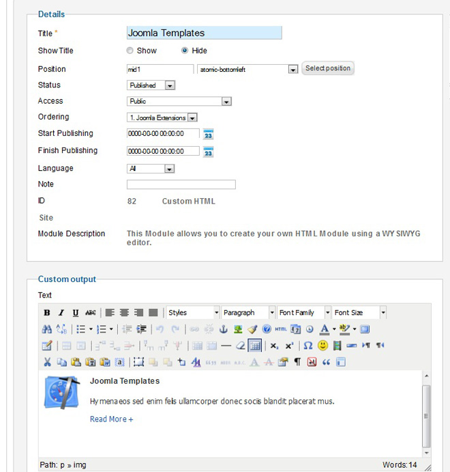
Task: Apply italic formatting in the editor
Action: [61, 313]
